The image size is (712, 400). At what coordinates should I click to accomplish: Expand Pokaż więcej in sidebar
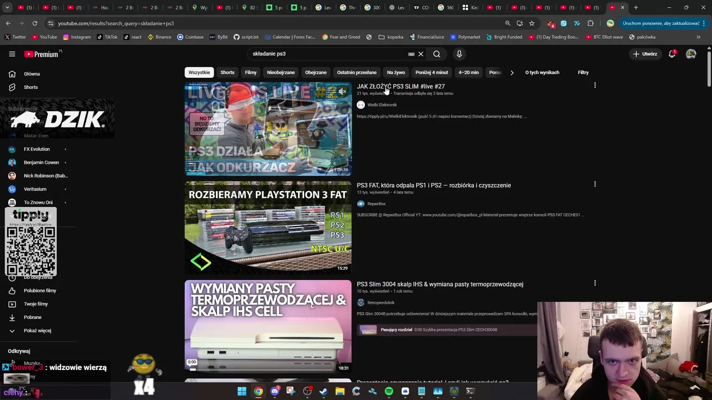37,331
